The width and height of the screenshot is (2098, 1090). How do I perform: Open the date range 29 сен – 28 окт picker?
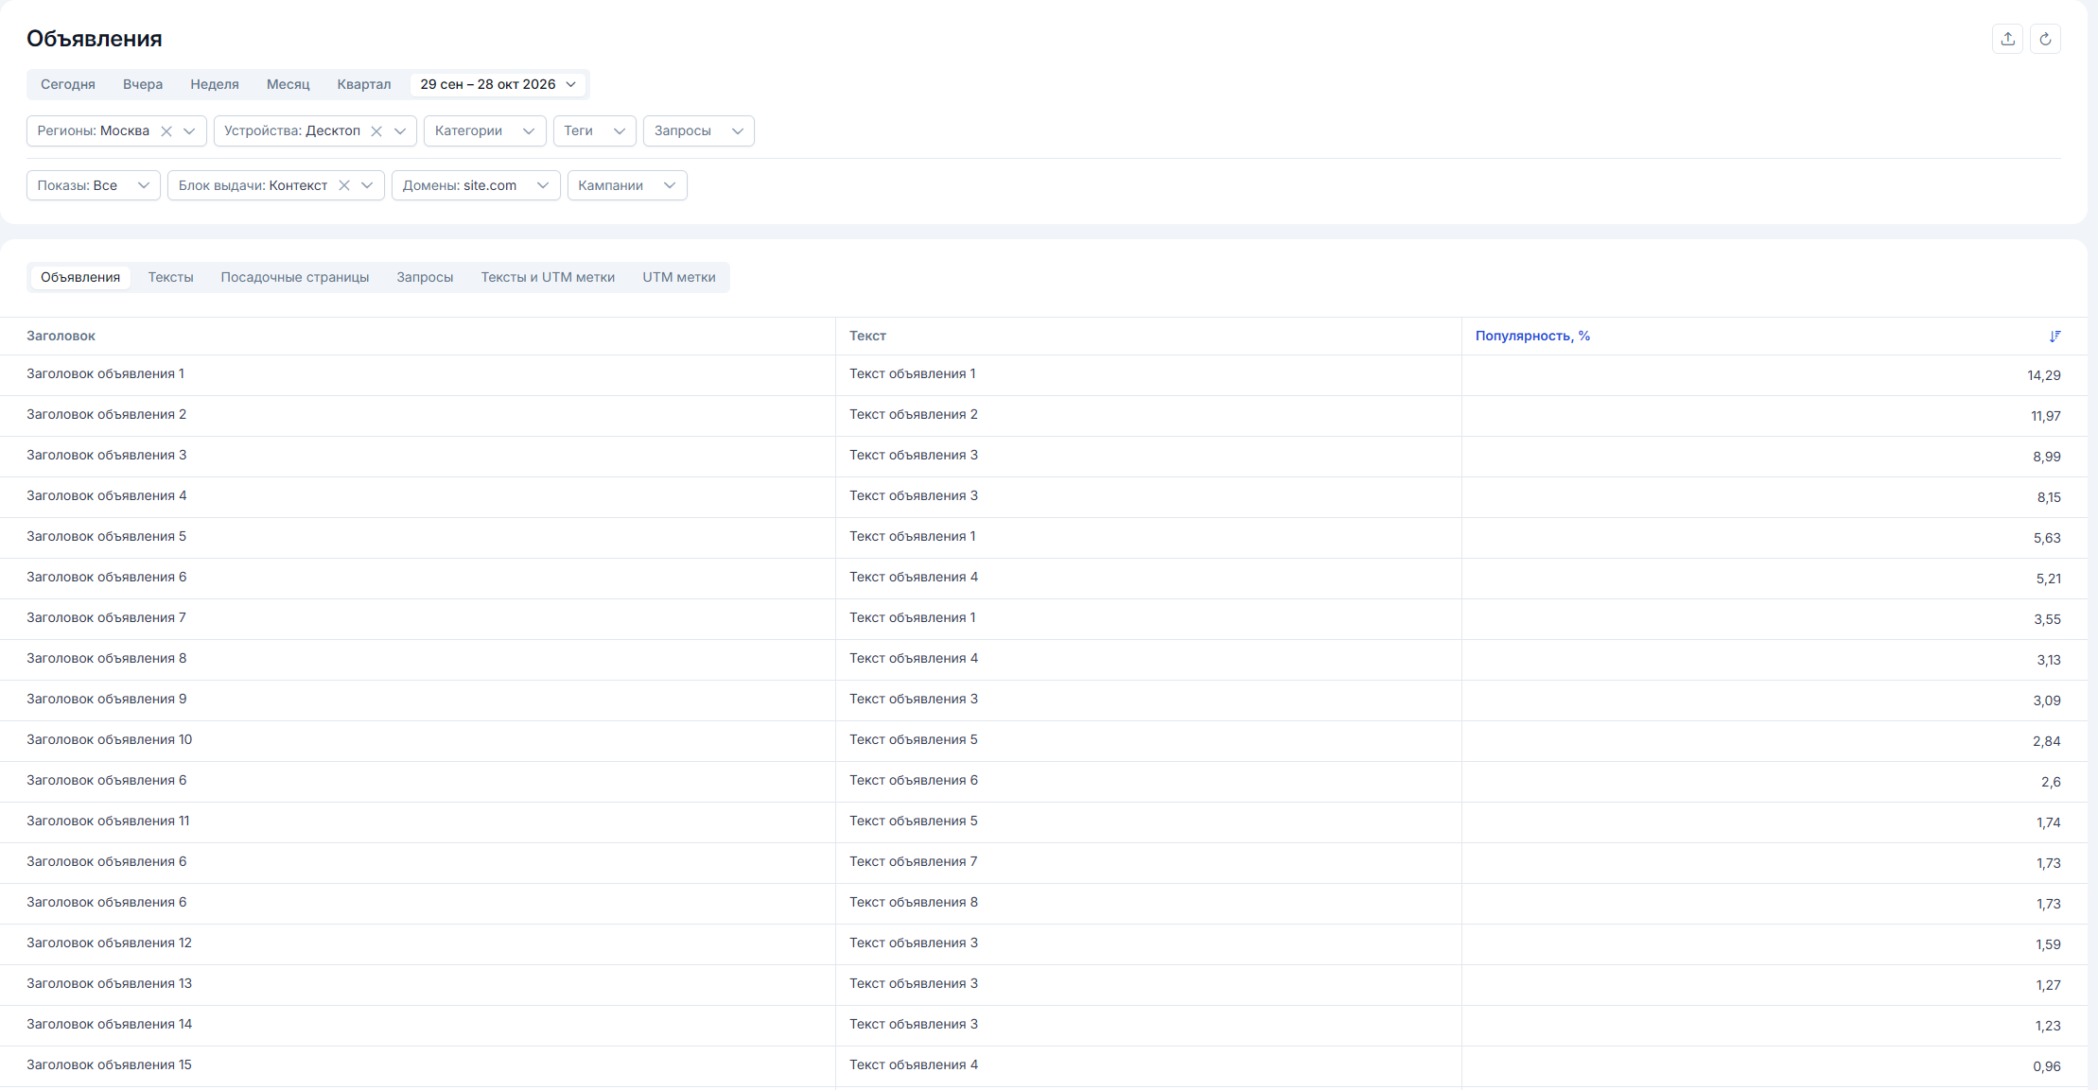coord(498,84)
